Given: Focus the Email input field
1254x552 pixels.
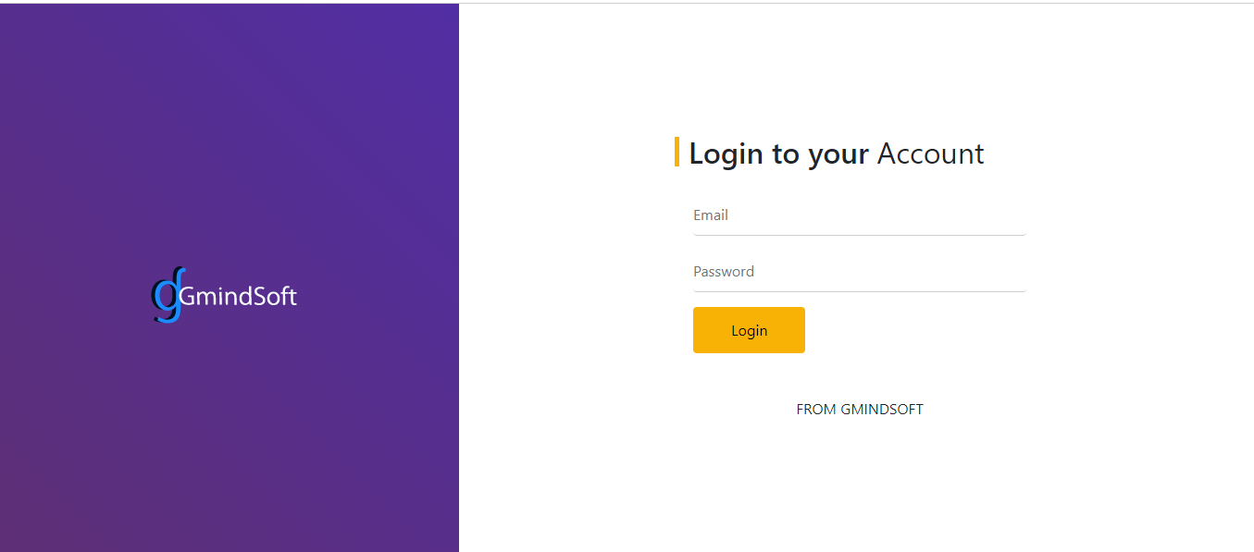Looking at the screenshot, I should coord(859,216).
